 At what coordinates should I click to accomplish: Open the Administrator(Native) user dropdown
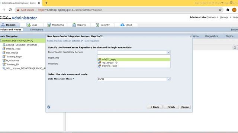tap(204, 17)
